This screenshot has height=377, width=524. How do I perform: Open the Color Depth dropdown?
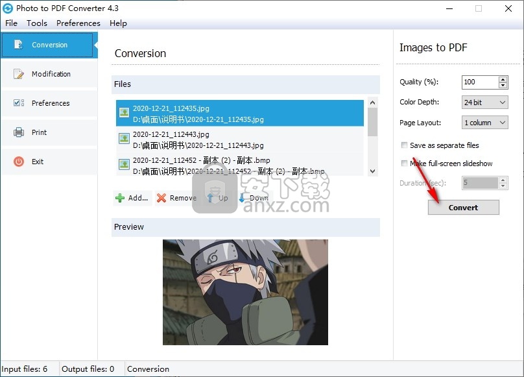[485, 103]
